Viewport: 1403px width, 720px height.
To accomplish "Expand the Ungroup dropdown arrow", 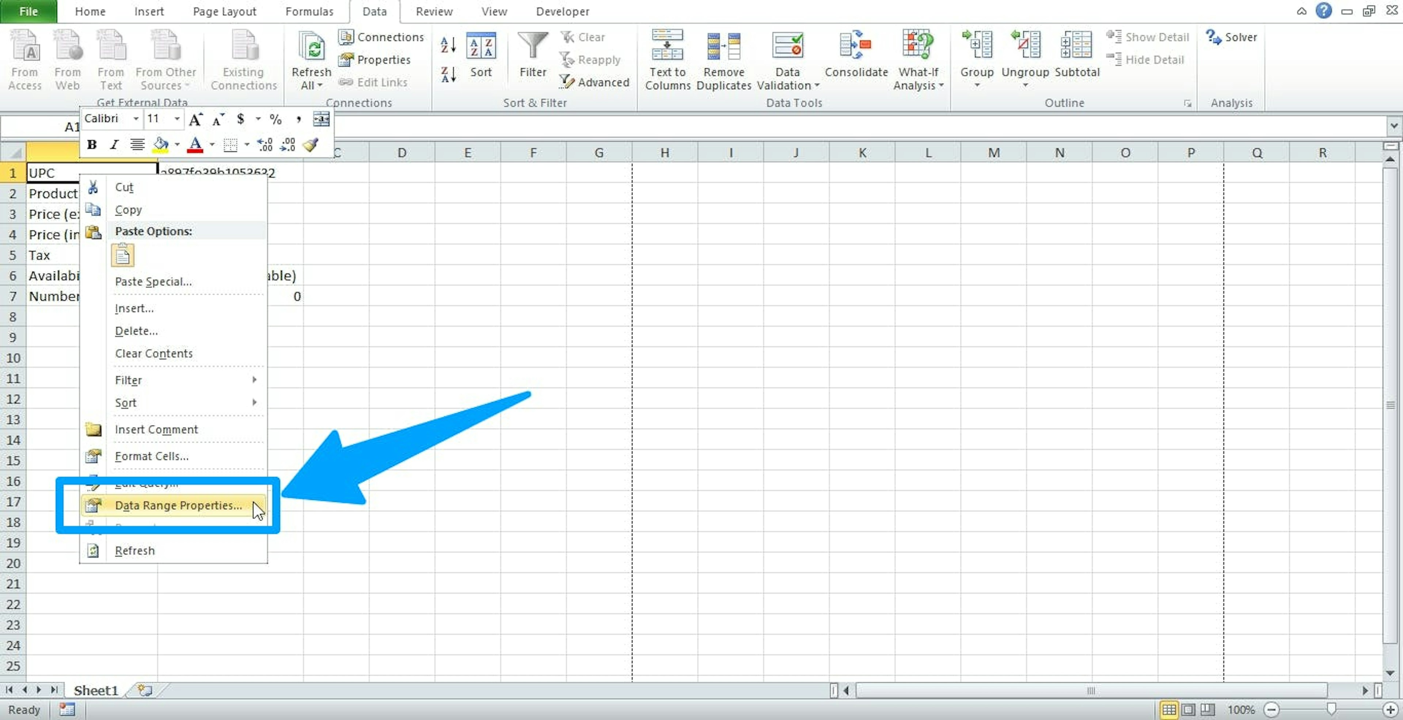I will [x=1025, y=85].
